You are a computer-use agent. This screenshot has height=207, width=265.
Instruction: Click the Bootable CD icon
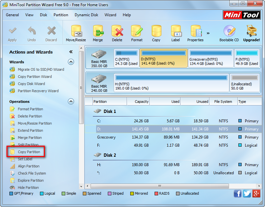pyautogui.click(x=229, y=31)
